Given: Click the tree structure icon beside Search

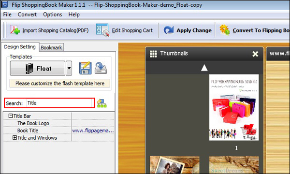Looking at the screenshot, I should coord(101,103).
